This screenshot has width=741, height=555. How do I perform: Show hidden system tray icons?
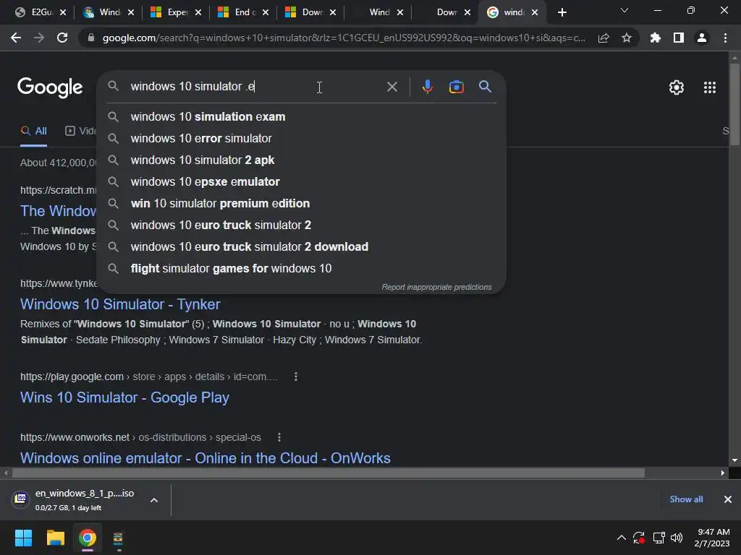[622, 538]
